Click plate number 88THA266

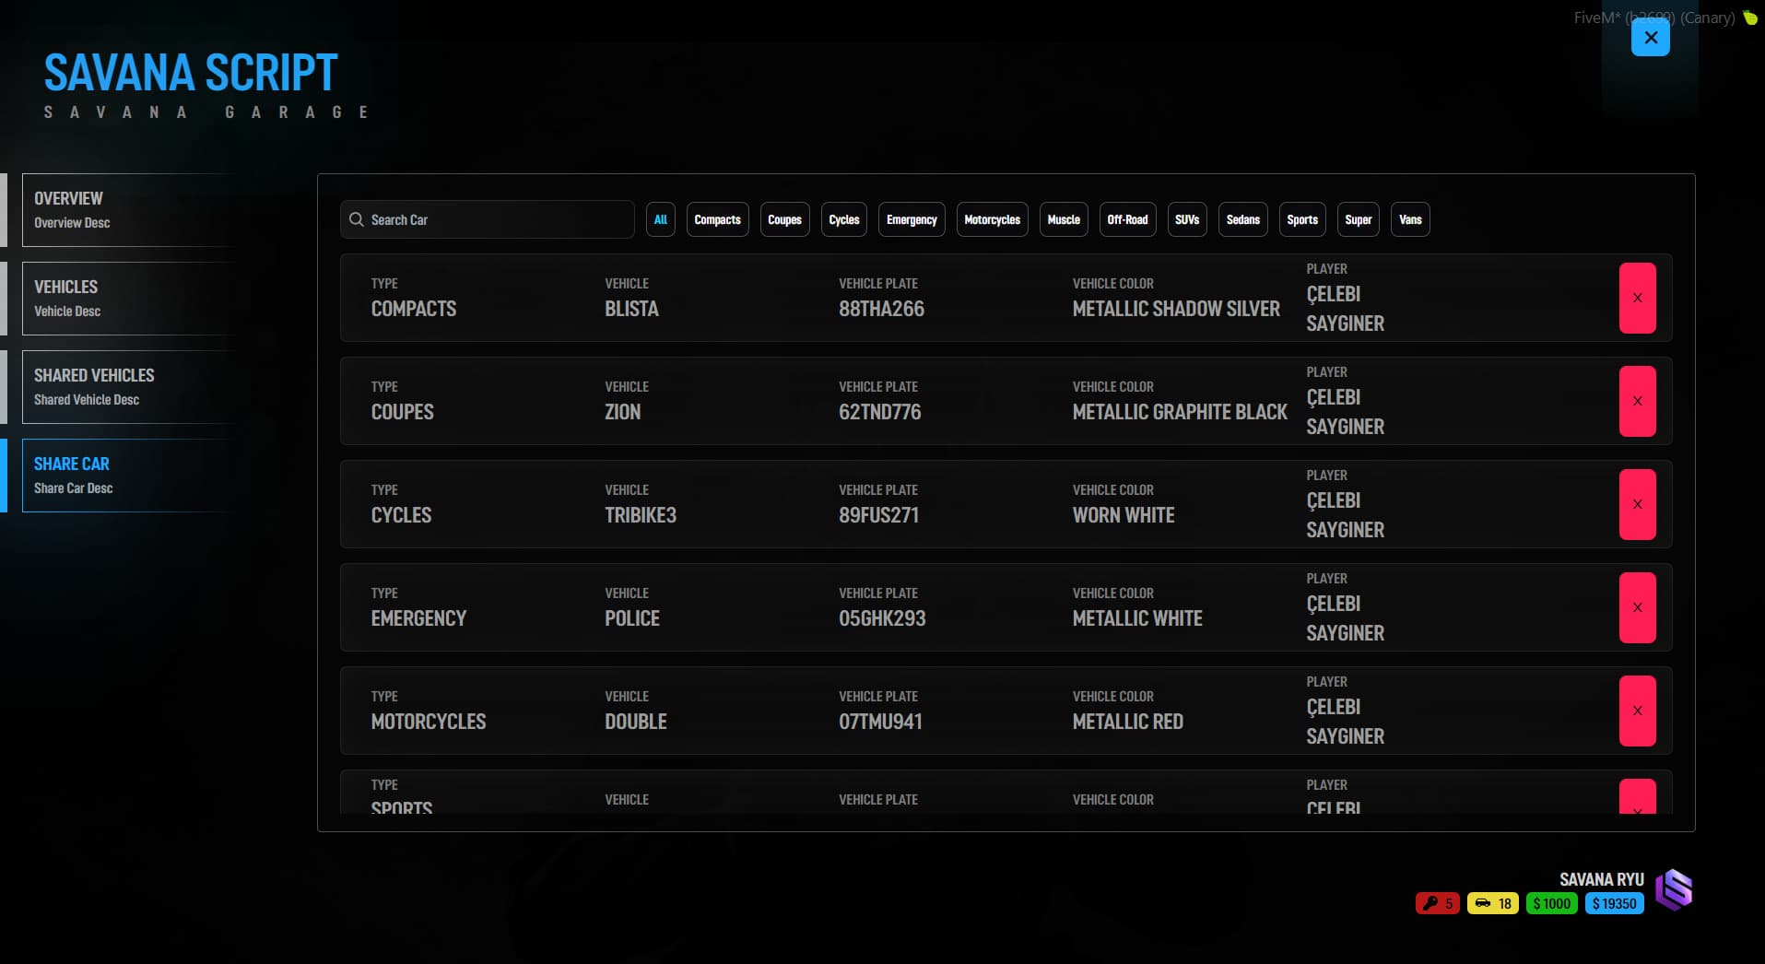[881, 309]
